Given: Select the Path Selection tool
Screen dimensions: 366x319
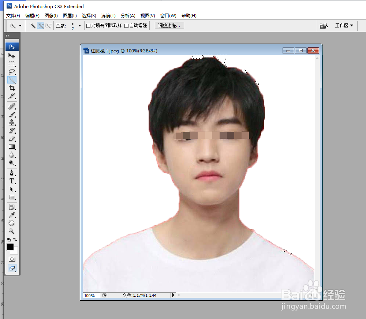Looking at the screenshot, I should pos(12,189).
